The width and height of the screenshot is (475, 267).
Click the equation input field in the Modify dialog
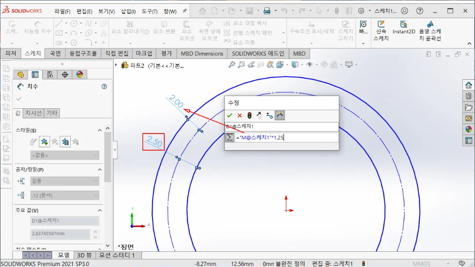point(286,138)
